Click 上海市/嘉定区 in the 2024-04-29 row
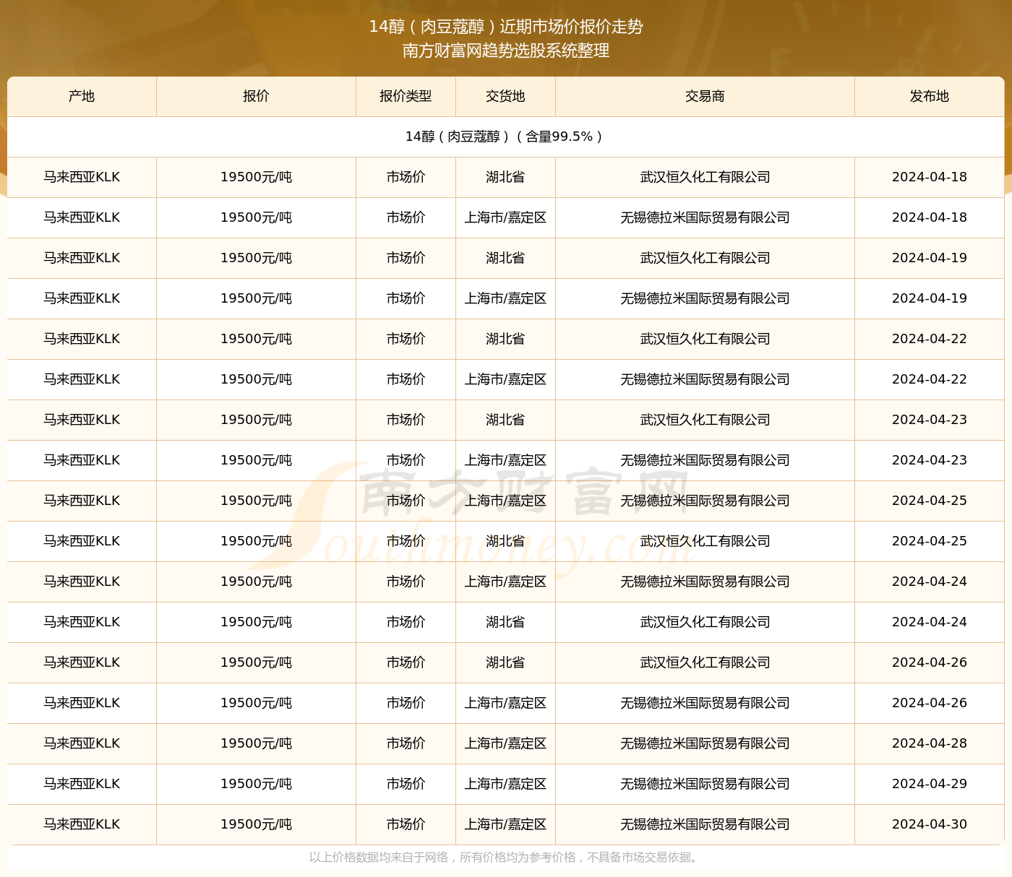The width and height of the screenshot is (1012, 877). (x=505, y=784)
